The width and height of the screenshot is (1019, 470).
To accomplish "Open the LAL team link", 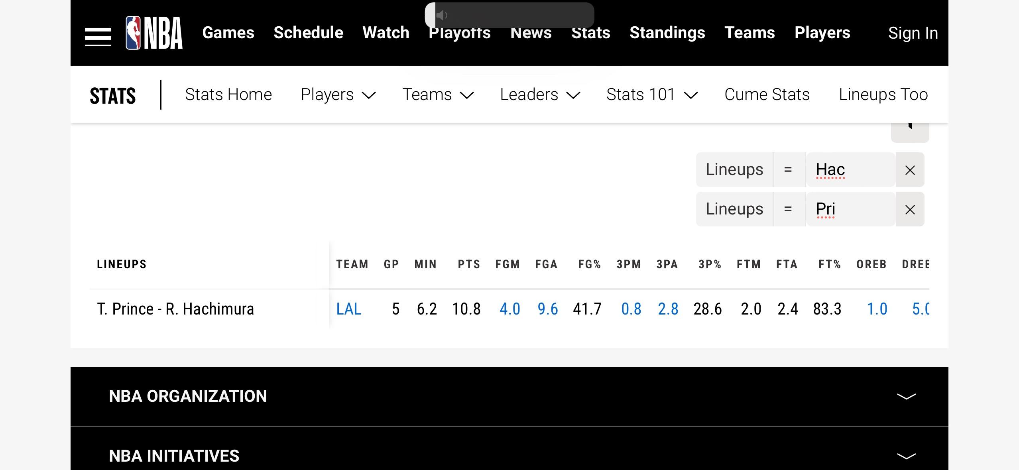I will [348, 309].
